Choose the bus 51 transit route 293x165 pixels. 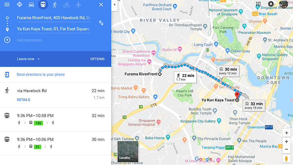pyautogui.click(x=55, y=143)
